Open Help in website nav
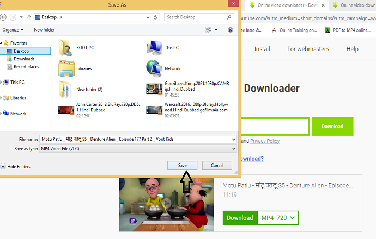This screenshot has width=376, height=239. coord(352,49)
